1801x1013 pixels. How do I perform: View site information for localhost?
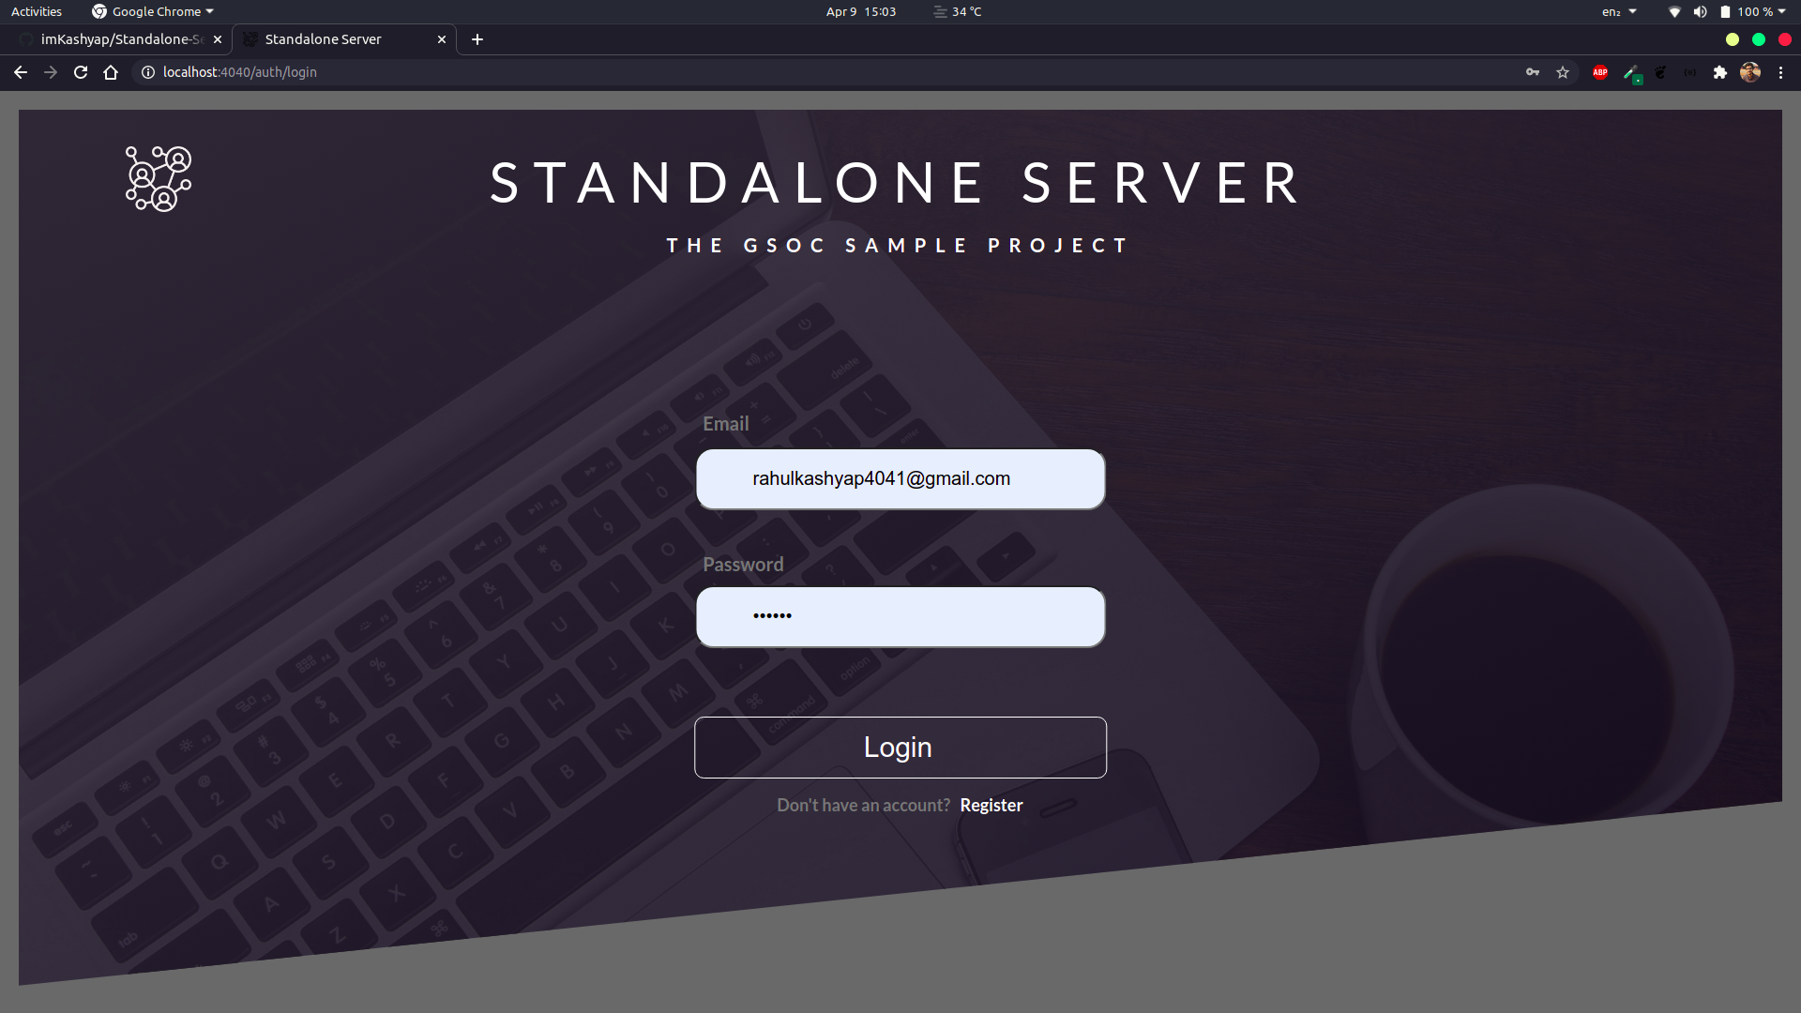tap(148, 72)
